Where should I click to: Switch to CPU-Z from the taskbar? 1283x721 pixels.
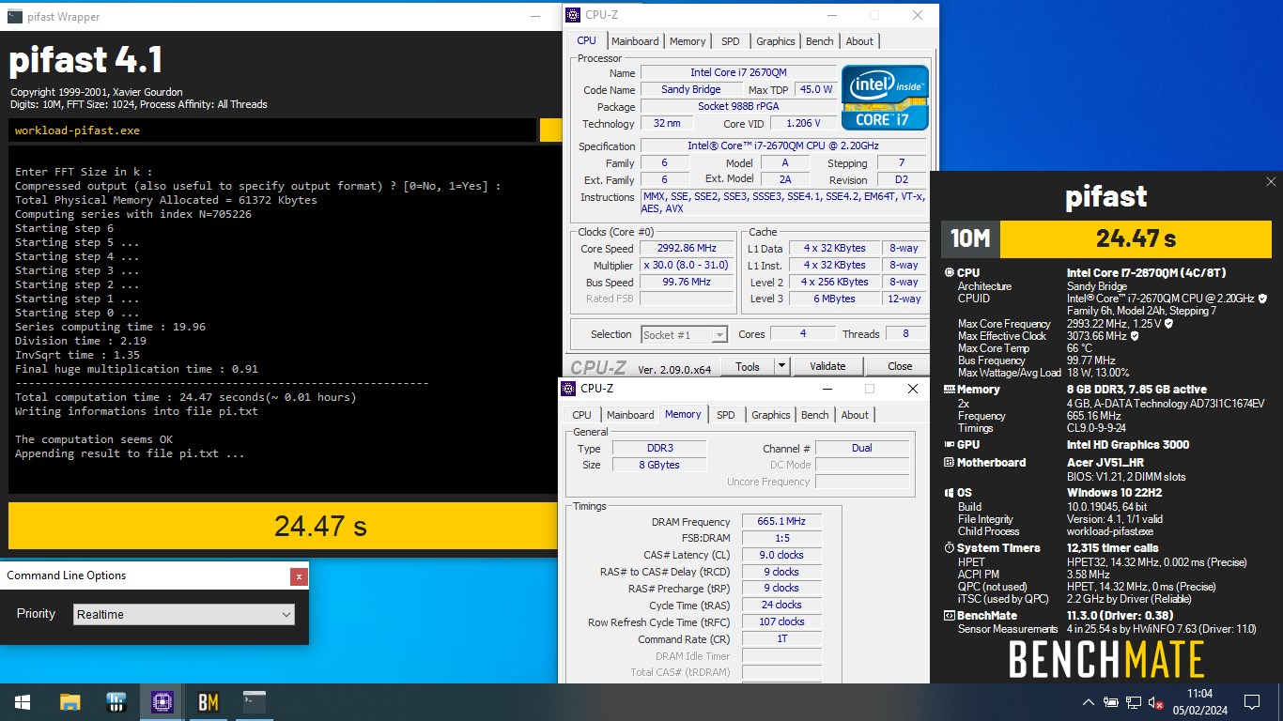pyautogui.click(x=162, y=702)
